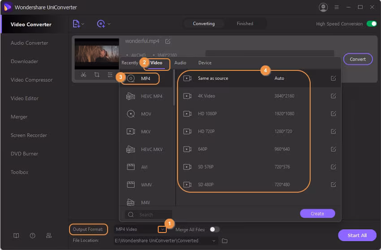Select the AVI format
The height and width of the screenshot is (250, 381).
147,167
